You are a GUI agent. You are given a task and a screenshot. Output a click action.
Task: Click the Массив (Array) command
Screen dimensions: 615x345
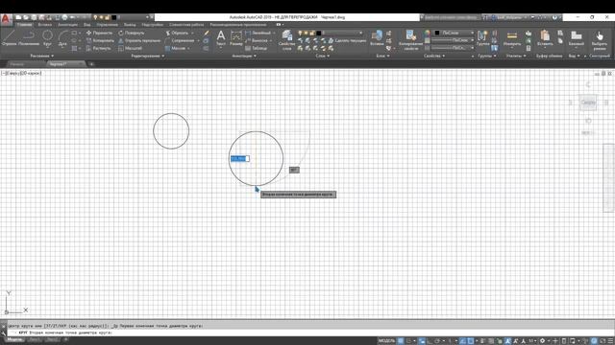click(x=175, y=49)
